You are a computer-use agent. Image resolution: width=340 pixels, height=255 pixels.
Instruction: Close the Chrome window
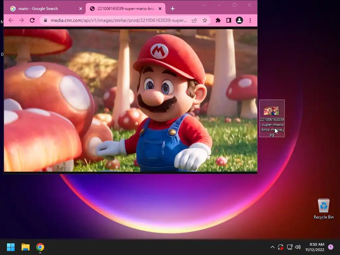point(250,5)
